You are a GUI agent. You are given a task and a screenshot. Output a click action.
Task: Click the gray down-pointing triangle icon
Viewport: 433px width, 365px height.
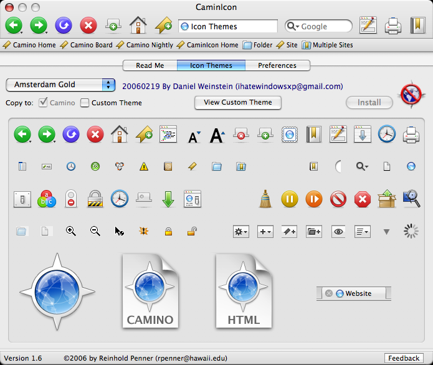(x=387, y=232)
